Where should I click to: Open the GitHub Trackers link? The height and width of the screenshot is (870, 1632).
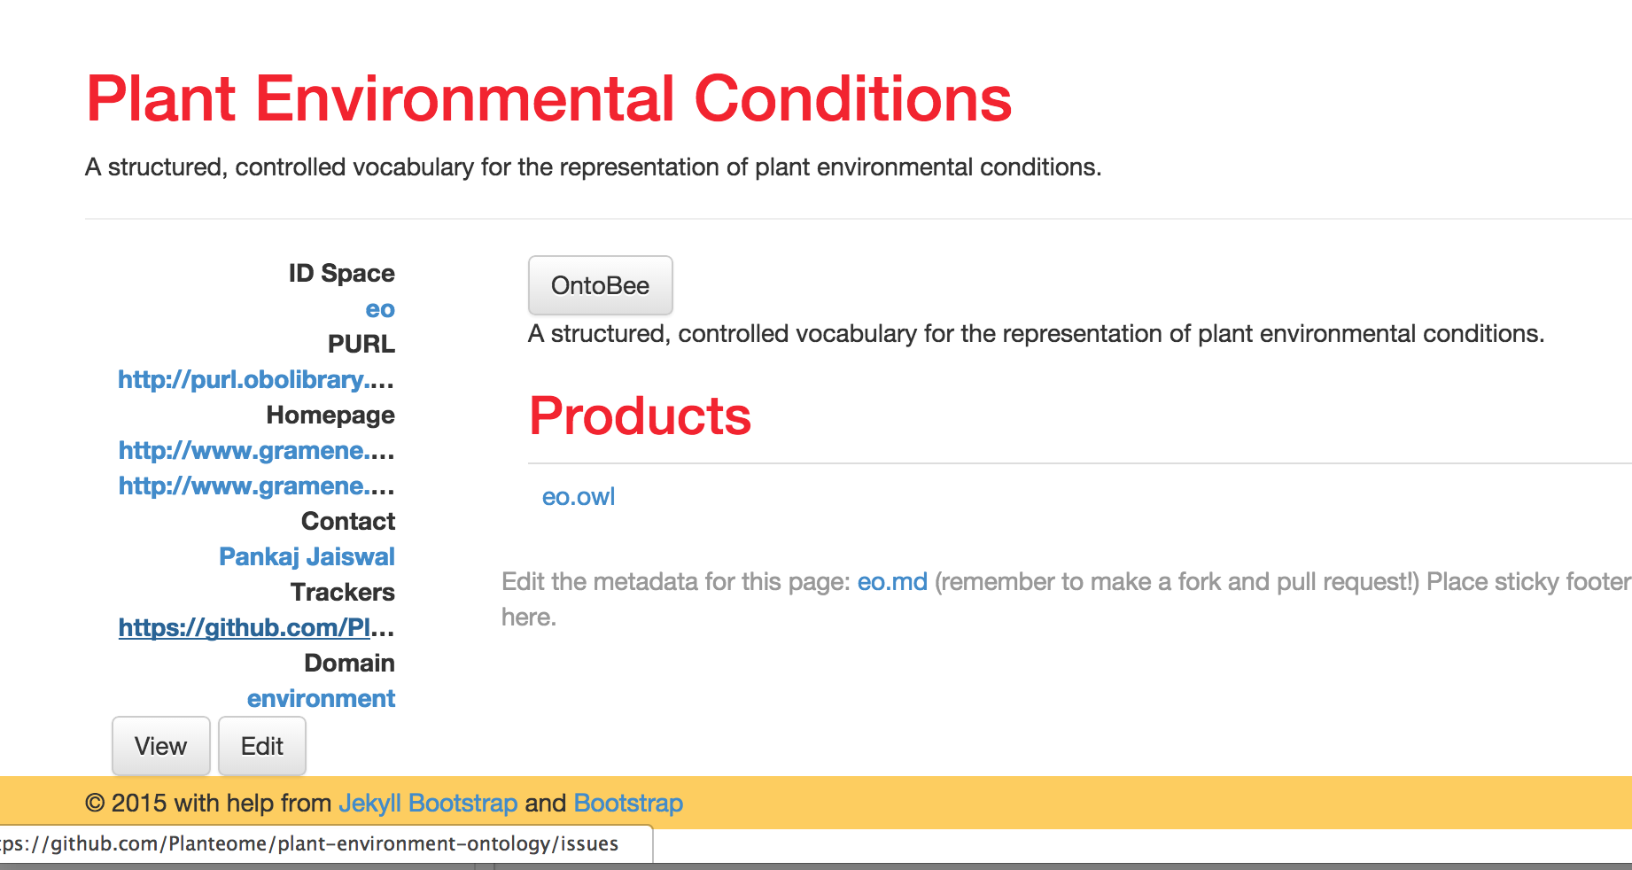(256, 628)
